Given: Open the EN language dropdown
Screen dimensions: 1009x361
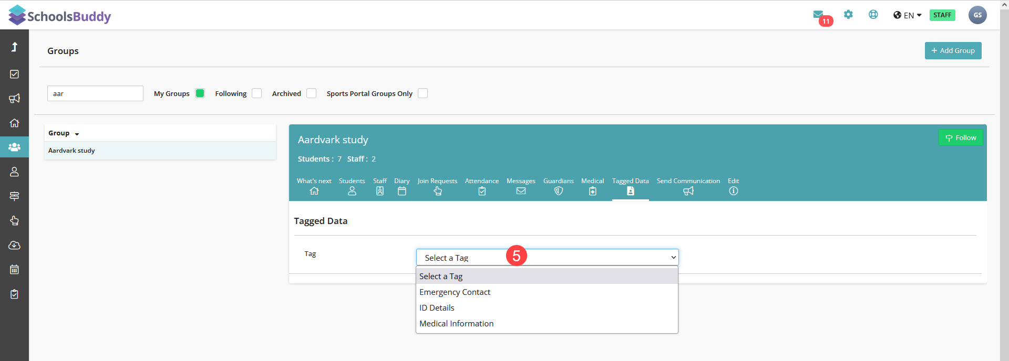Looking at the screenshot, I should [908, 15].
